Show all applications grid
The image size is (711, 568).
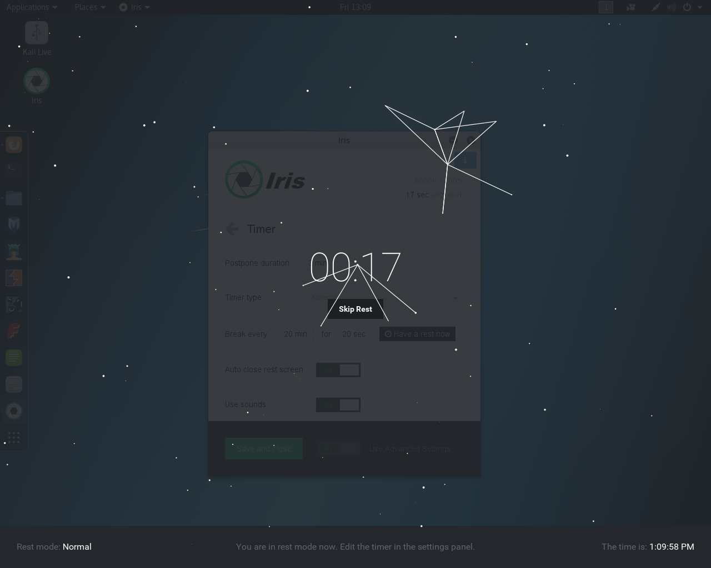click(x=14, y=437)
